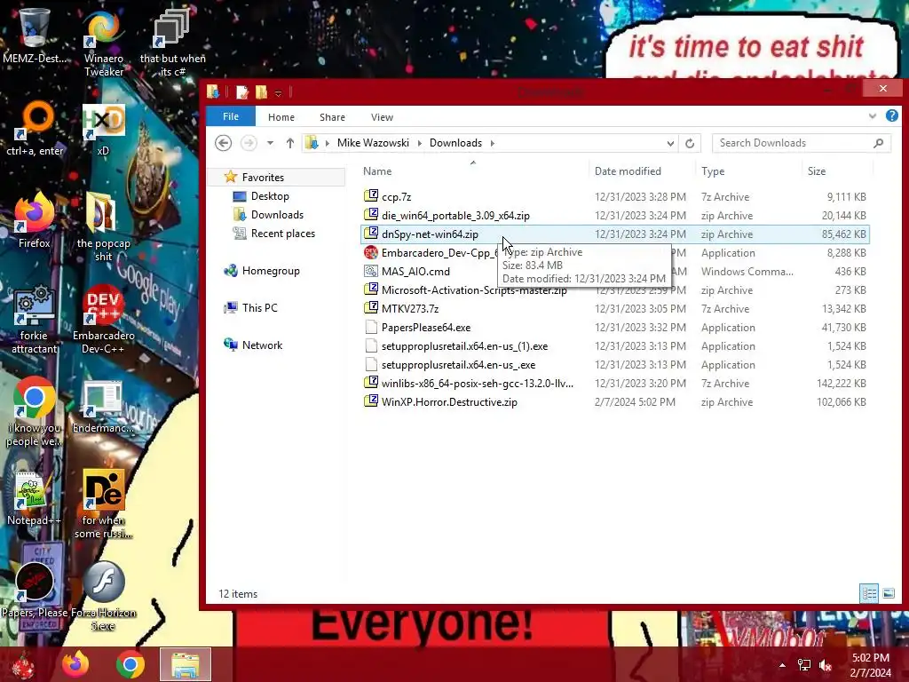
Task: Open the xD HxD desktop shortcut
Action: coord(103,129)
